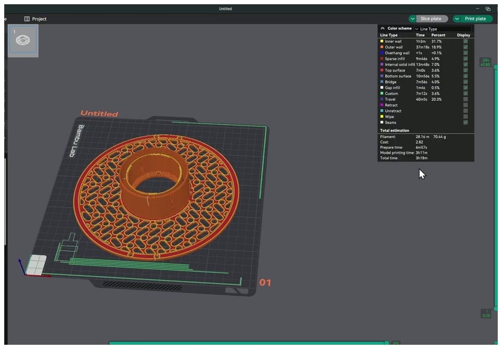The width and height of the screenshot is (502, 349).
Task: Click the Custom line color swatch
Action: click(x=382, y=93)
